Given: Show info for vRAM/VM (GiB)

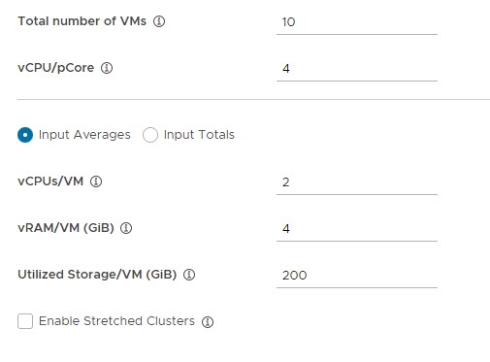Looking at the screenshot, I should (x=126, y=228).
